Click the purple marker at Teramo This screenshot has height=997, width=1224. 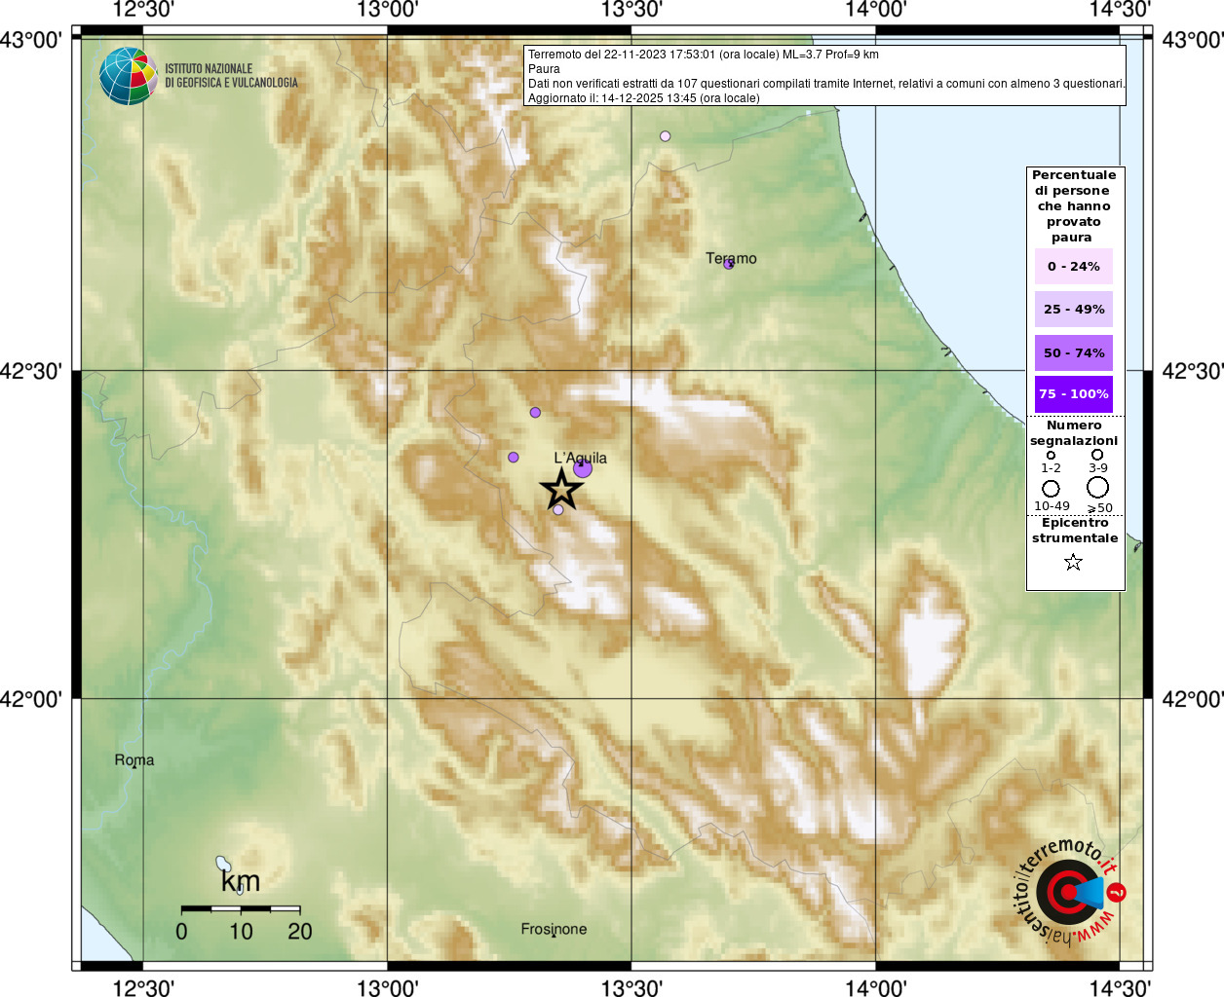(729, 263)
